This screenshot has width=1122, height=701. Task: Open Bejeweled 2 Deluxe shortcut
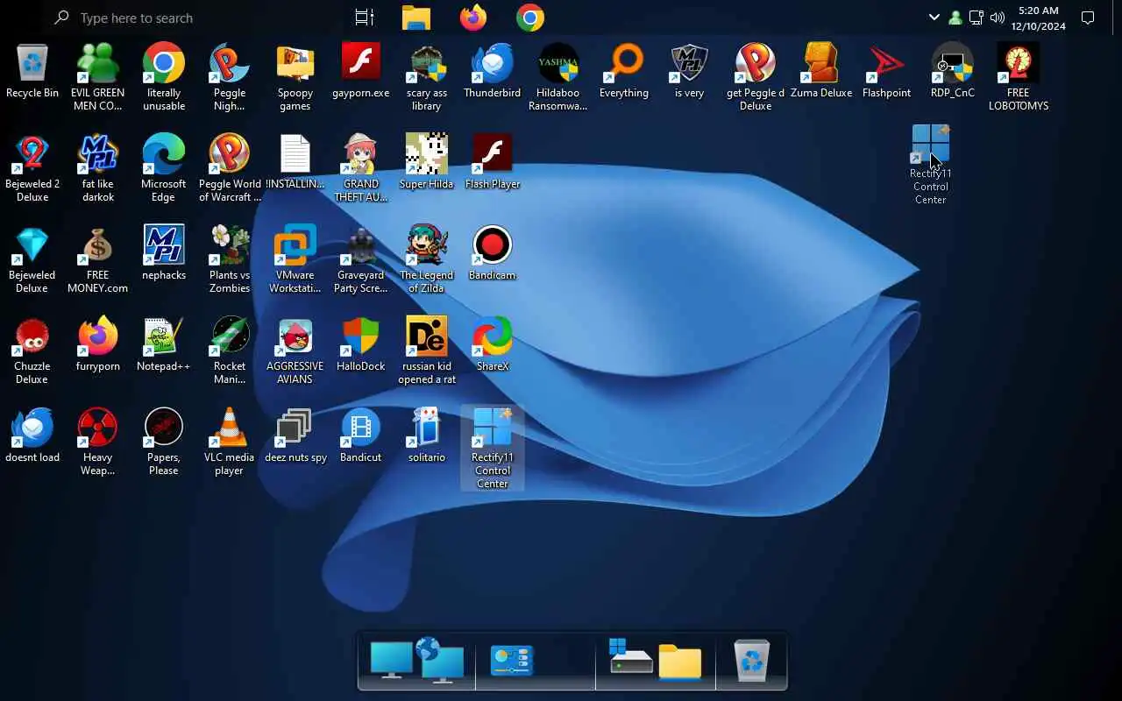pyautogui.click(x=32, y=168)
